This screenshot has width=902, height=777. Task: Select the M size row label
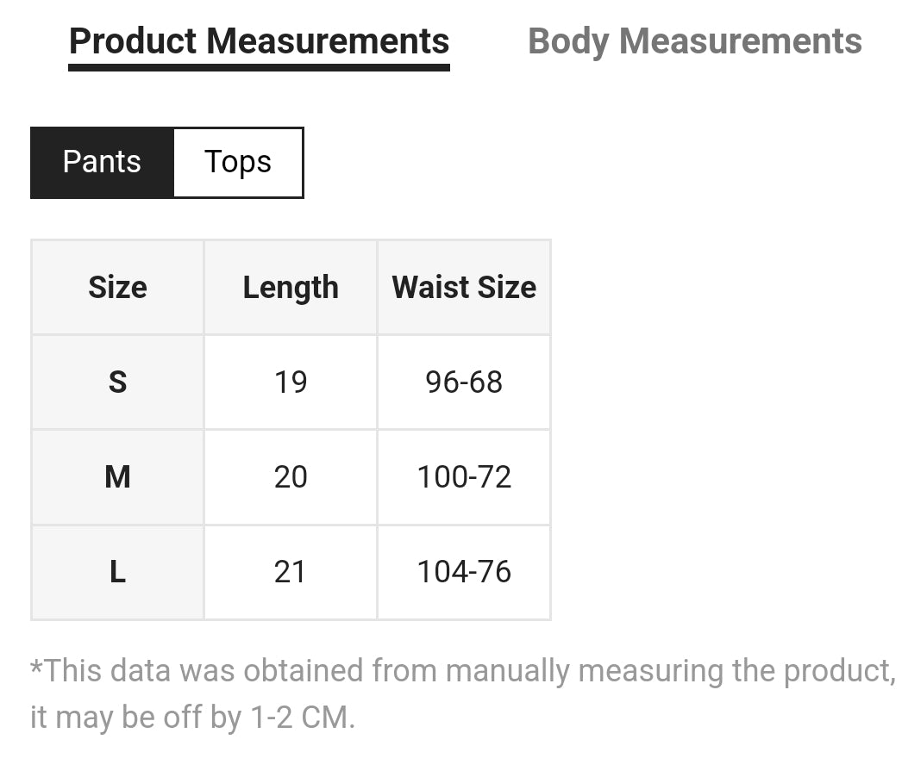click(117, 476)
